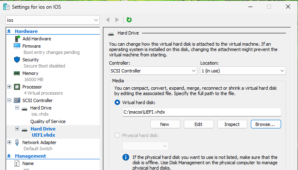The image size is (298, 170).
Task: Collapse the SCSI Controller tree node
Action: coord(9,100)
